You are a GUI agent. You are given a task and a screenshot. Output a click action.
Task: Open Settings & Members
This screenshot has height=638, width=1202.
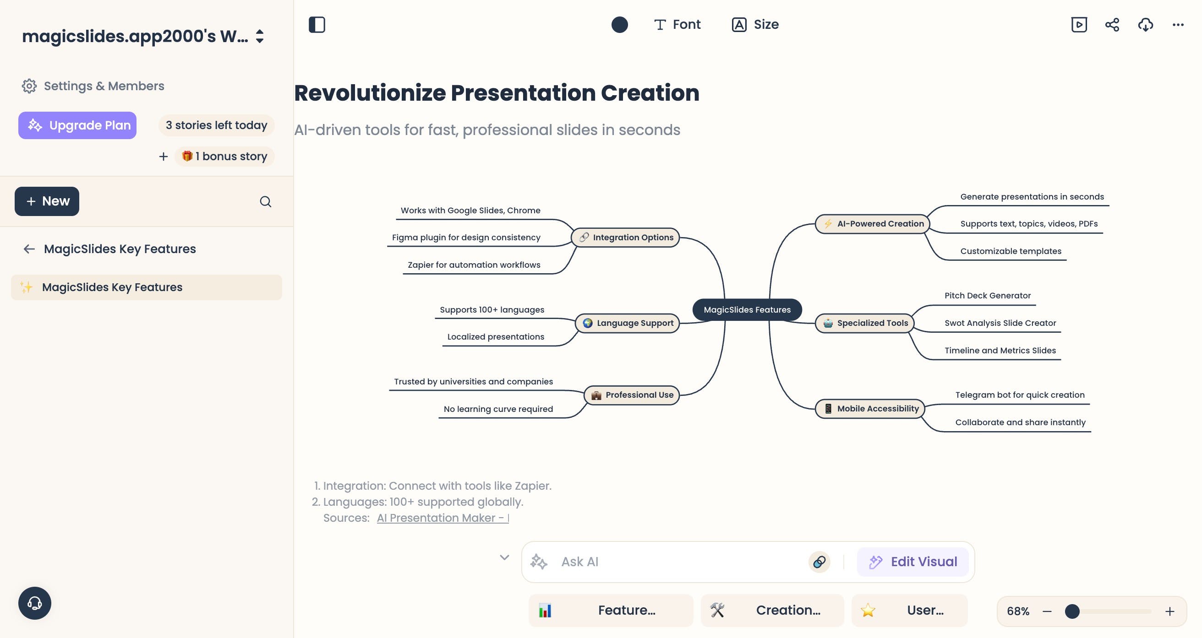[x=93, y=86]
